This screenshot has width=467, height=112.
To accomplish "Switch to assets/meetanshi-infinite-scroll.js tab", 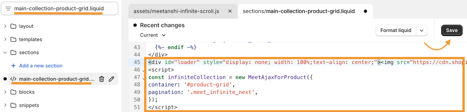I will click(x=176, y=11).
